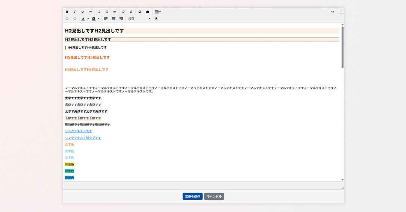Screen dimensions: 406x212
Task: Toggle italic formatting in the toolbar
Action: tap(74, 12)
